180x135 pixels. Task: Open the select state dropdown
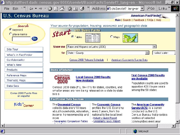point(164,53)
